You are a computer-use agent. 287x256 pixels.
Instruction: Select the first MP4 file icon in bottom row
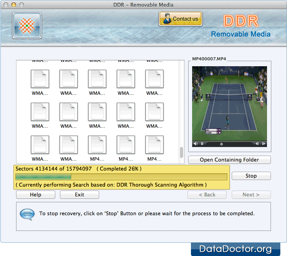pos(97,145)
